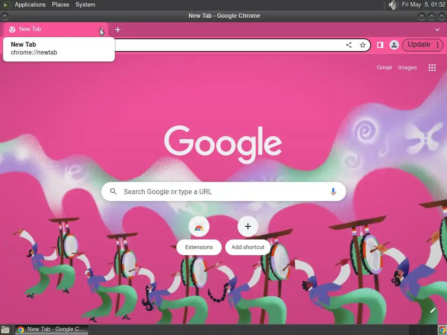Screen dimensions: 447x335
Task: Click the magnifier icon in search box
Action: (x=113, y=191)
